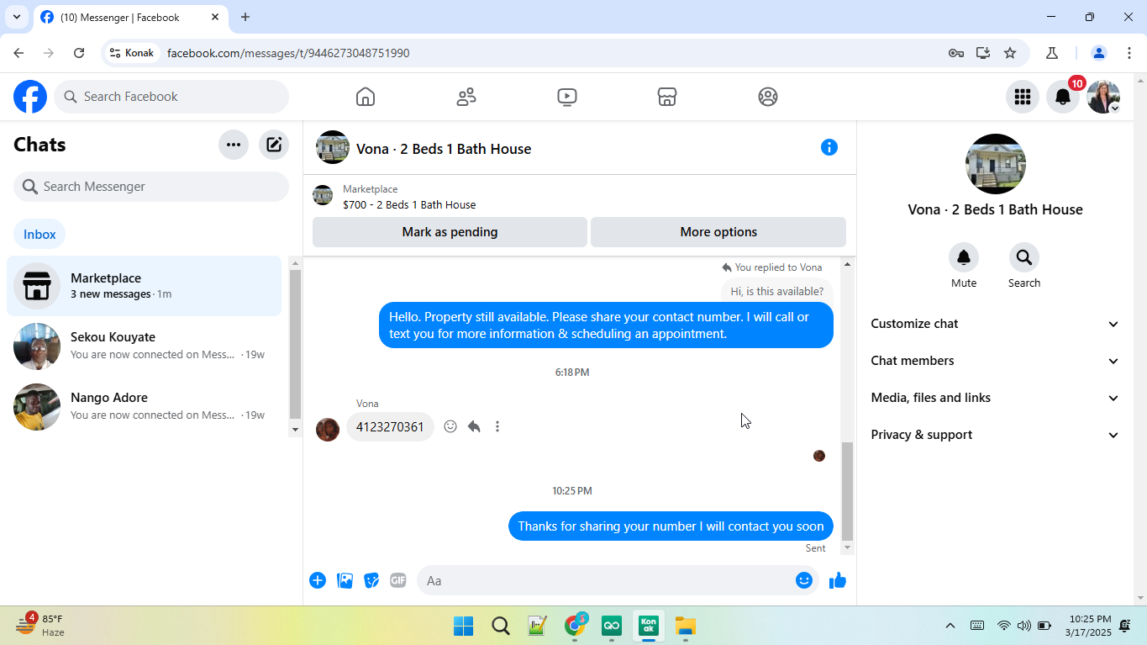Open the Chrome Labs flask icon
The height and width of the screenshot is (645, 1147).
coord(1052,53)
